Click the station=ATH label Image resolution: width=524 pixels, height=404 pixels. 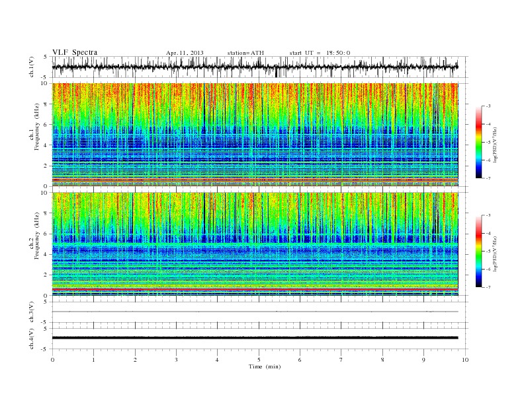[x=245, y=53]
